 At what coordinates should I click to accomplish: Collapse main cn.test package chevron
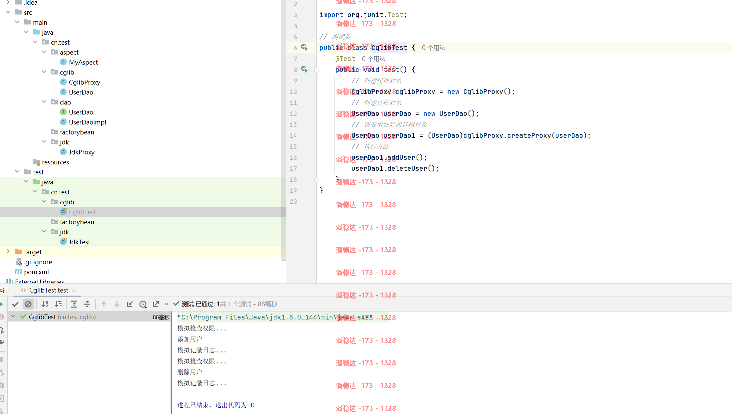point(35,42)
